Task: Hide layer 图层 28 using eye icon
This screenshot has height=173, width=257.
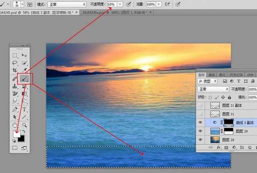Action: click(201, 139)
